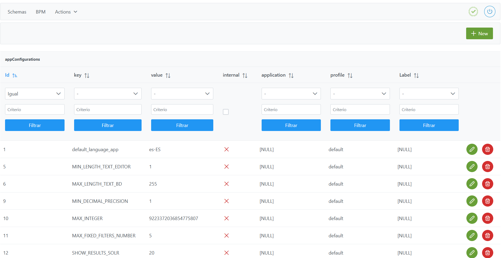
Task: Expand the application filter operator dropdown
Action: [x=291, y=94]
